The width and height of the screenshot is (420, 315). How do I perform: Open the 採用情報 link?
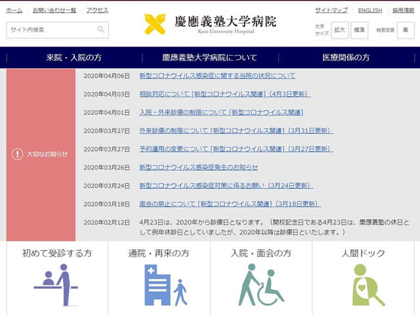click(x=403, y=10)
